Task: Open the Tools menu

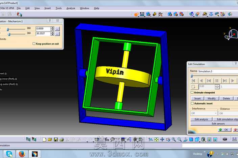Action: coord(58,8)
